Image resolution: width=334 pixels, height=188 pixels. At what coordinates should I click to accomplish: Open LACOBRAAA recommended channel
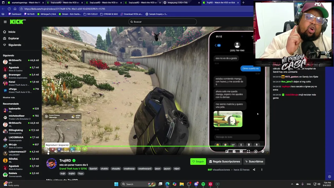21,139
